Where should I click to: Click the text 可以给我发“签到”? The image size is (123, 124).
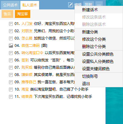click(46, 60)
